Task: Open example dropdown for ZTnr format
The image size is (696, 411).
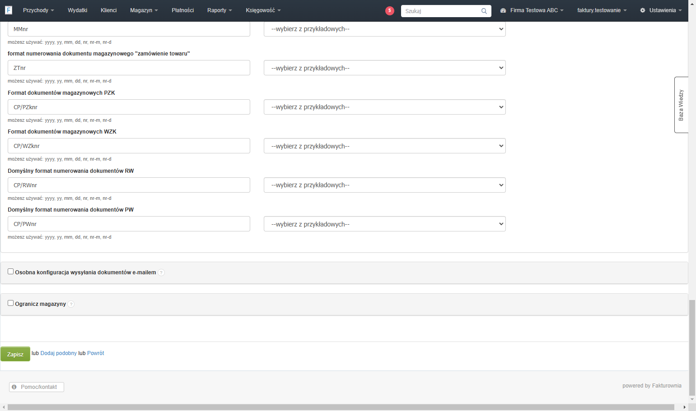Action: [x=385, y=68]
